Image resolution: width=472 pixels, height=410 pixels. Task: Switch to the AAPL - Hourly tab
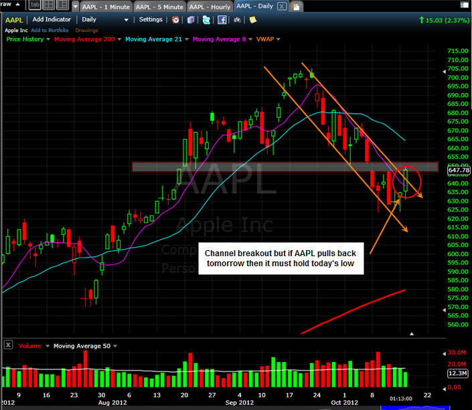point(210,7)
